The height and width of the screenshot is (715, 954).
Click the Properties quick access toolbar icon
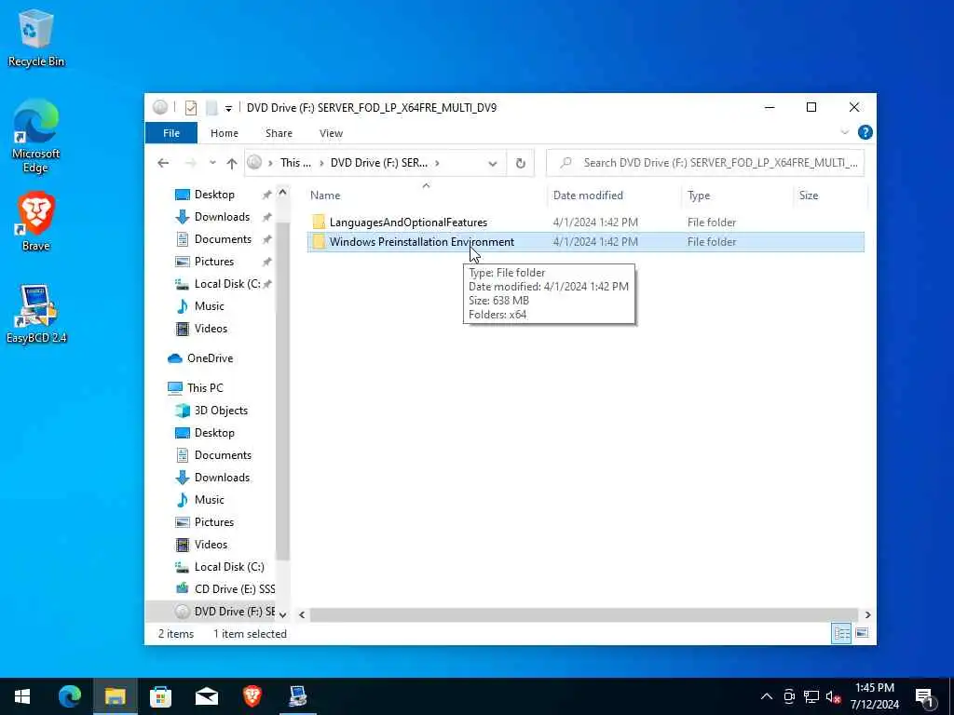tap(190, 108)
